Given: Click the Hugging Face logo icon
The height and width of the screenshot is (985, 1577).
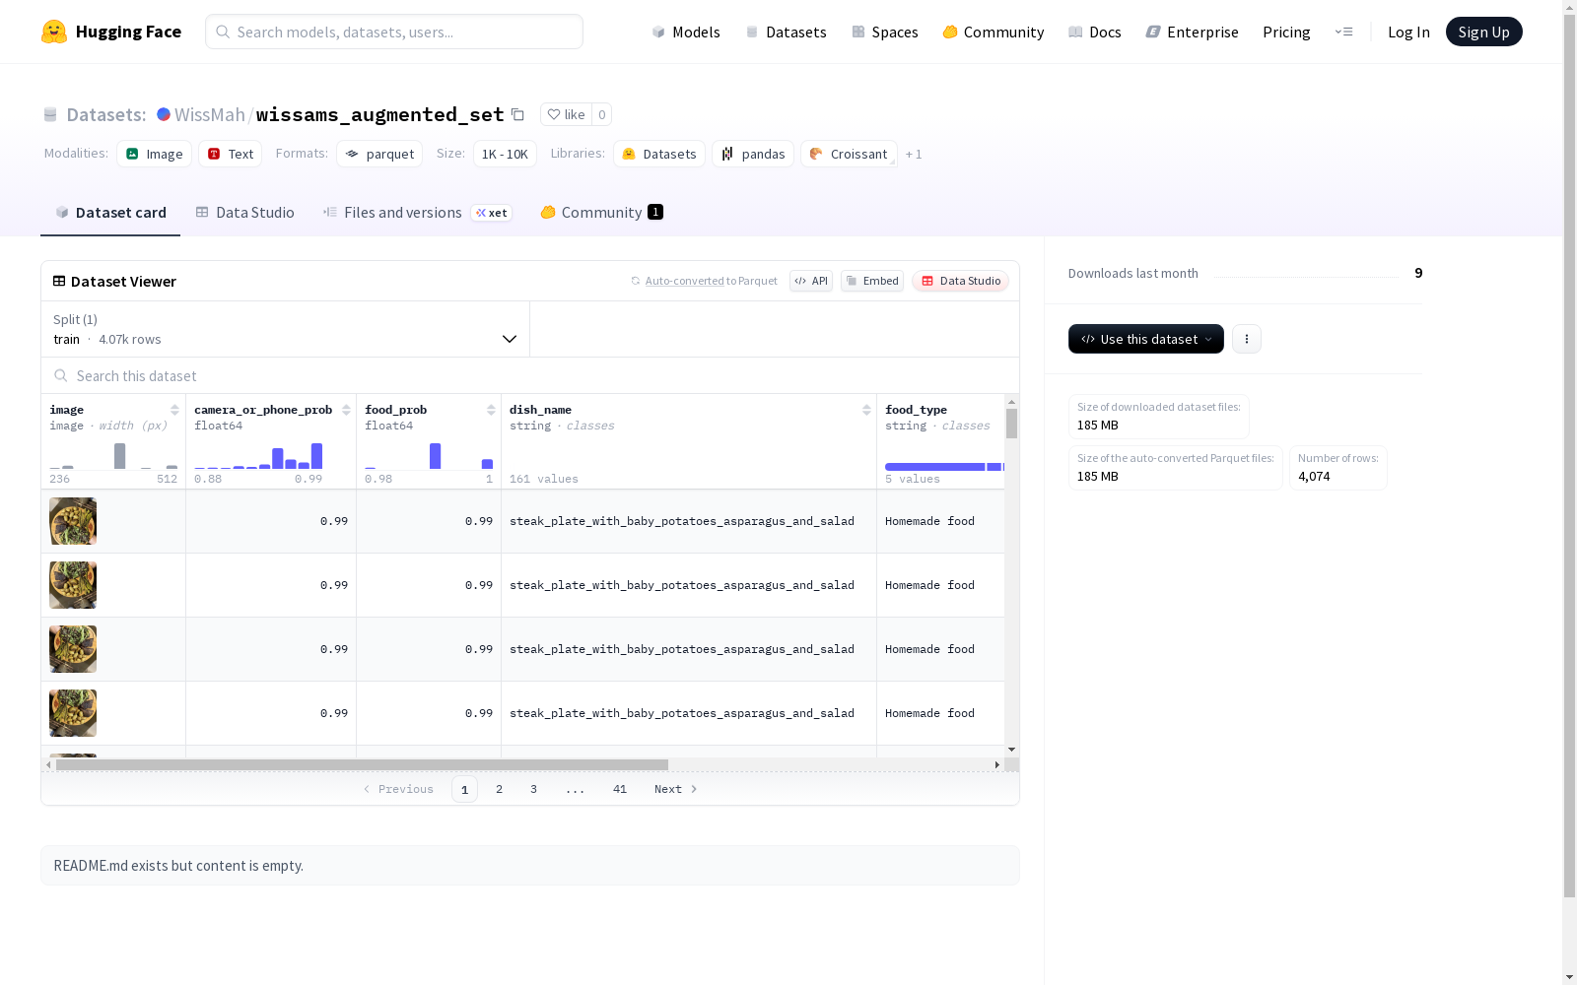Looking at the screenshot, I should tap(54, 32).
